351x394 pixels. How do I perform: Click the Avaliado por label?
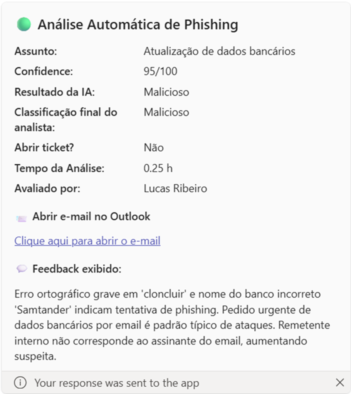tap(47, 189)
